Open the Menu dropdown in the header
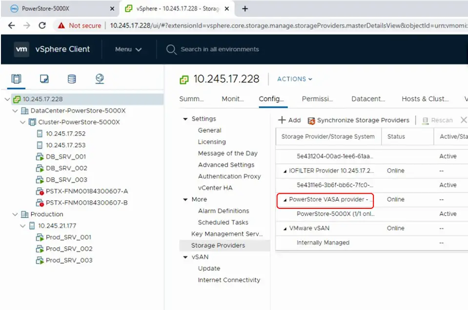The height and width of the screenshot is (310, 468). [x=128, y=49]
